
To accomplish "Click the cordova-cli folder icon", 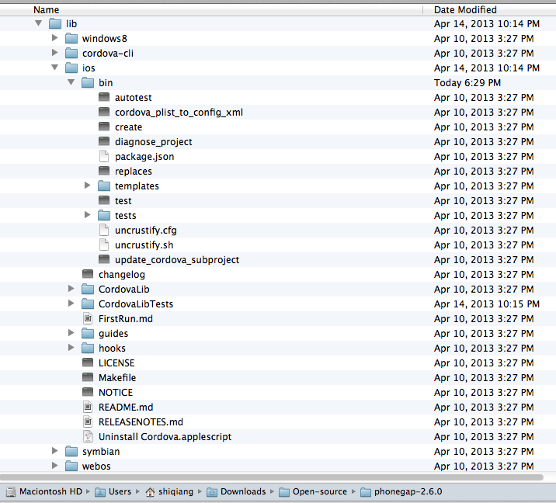I will pyautogui.click(x=71, y=53).
